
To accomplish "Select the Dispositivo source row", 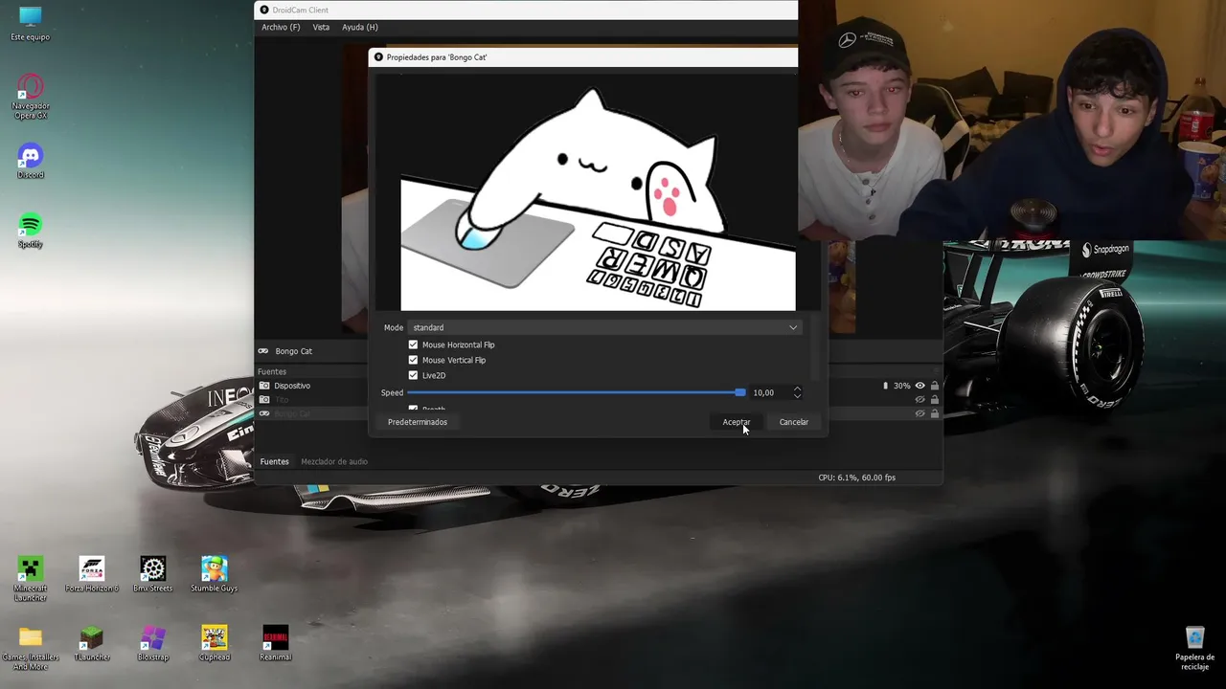I will point(599,386).
